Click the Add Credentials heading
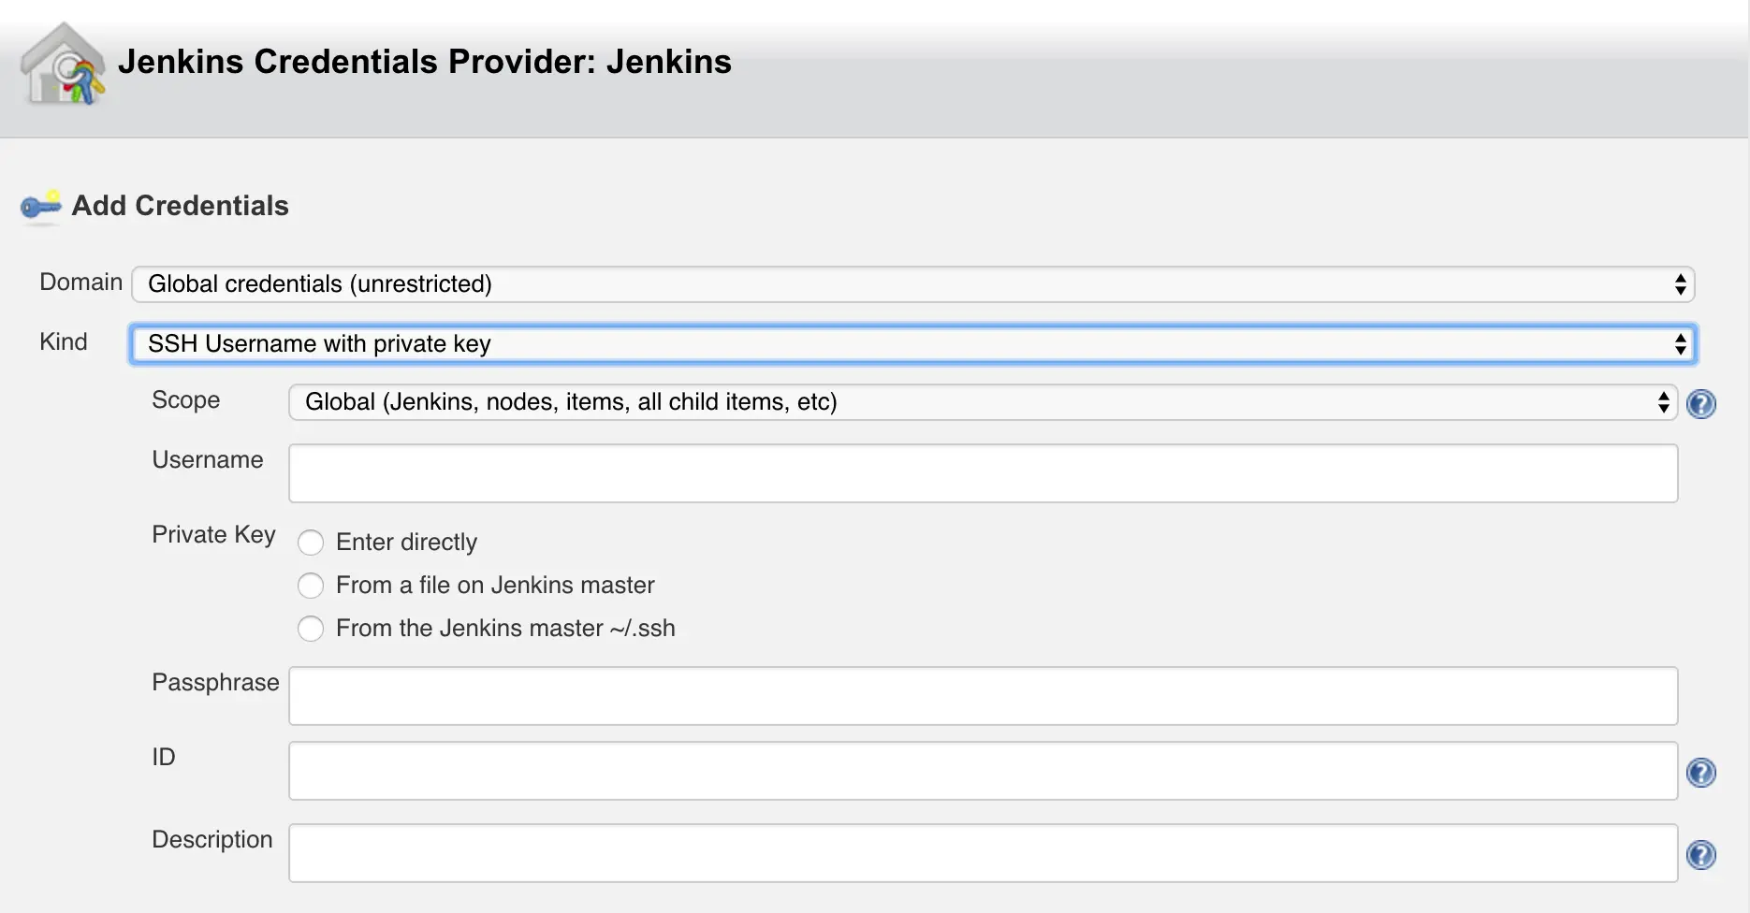This screenshot has height=913, width=1750. (181, 206)
